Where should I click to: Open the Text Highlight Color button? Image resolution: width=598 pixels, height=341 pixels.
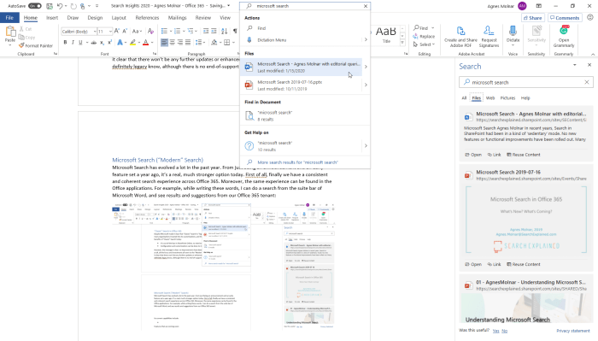[132, 43]
